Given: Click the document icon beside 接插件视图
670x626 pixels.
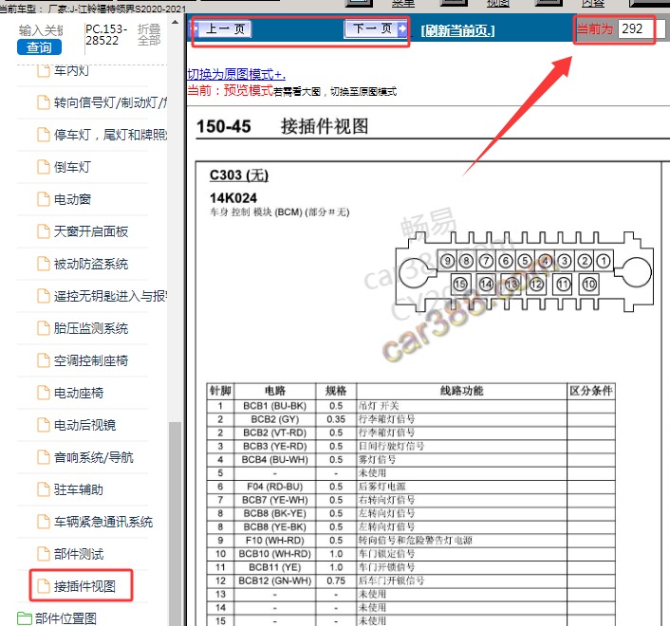Looking at the screenshot, I should [43, 586].
